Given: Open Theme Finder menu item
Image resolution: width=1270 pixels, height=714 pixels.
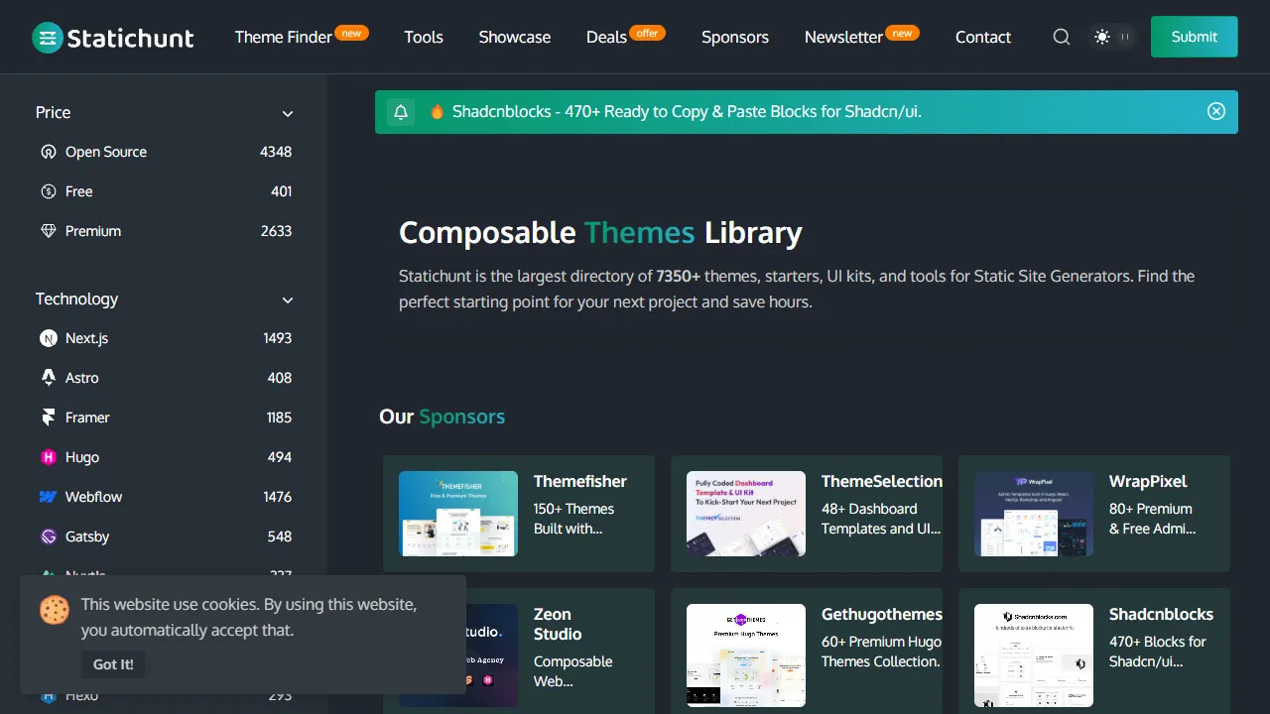Looking at the screenshot, I should (284, 37).
